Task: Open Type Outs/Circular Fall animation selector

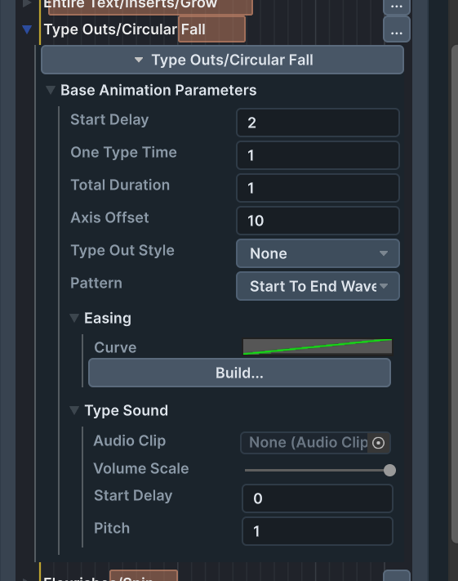Action: pyautogui.click(x=222, y=60)
